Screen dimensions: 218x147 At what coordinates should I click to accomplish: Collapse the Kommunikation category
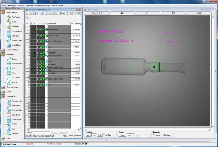click(3, 96)
